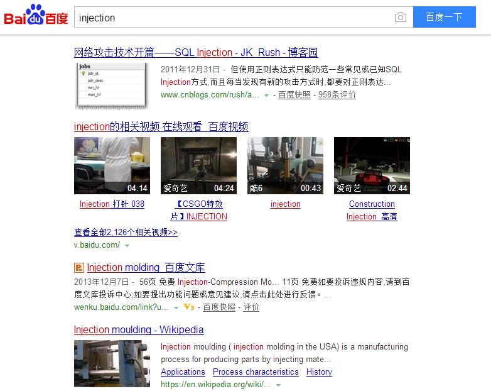Click the Wikipedia result machine thumbnail
The image size is (491, 391).
112,363
